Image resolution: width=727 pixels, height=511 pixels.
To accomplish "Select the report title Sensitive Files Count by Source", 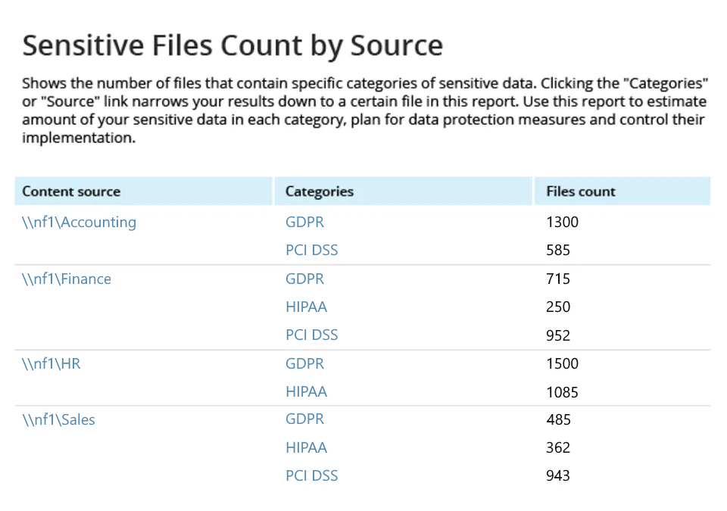I will (232, 45).
